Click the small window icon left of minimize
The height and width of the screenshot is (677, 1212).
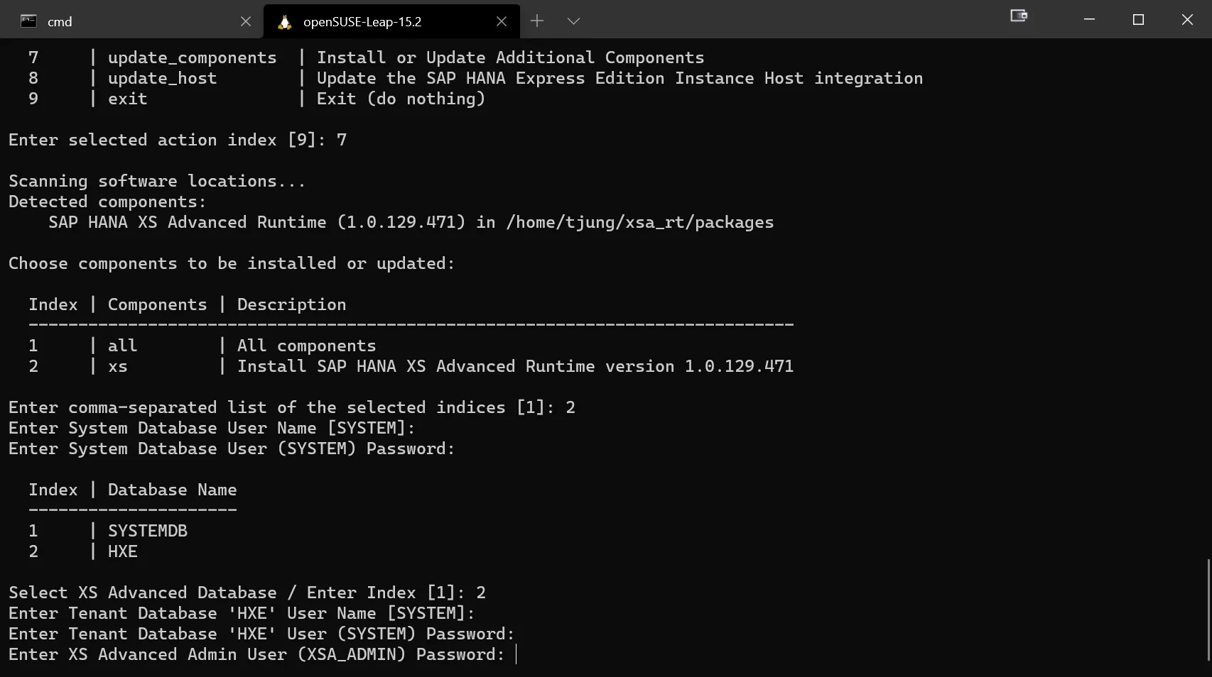tap(1019, 16)
